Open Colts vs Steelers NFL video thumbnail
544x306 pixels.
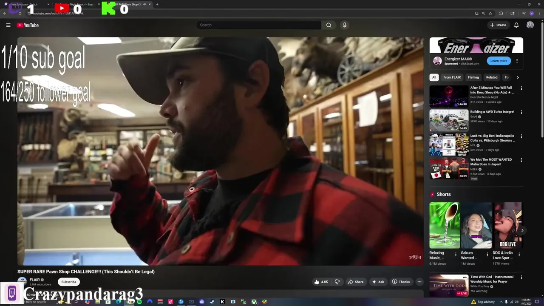pyautogui.click(x=449, y=144)
